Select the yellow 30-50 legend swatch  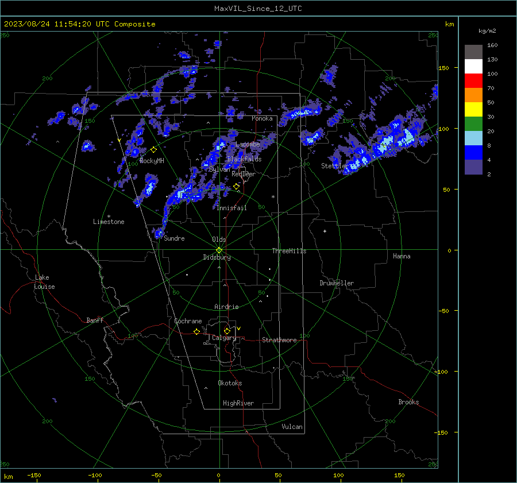click(x=473, y=110)
